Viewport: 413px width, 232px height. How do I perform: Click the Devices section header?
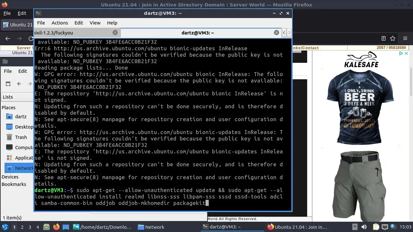point(10,177)
